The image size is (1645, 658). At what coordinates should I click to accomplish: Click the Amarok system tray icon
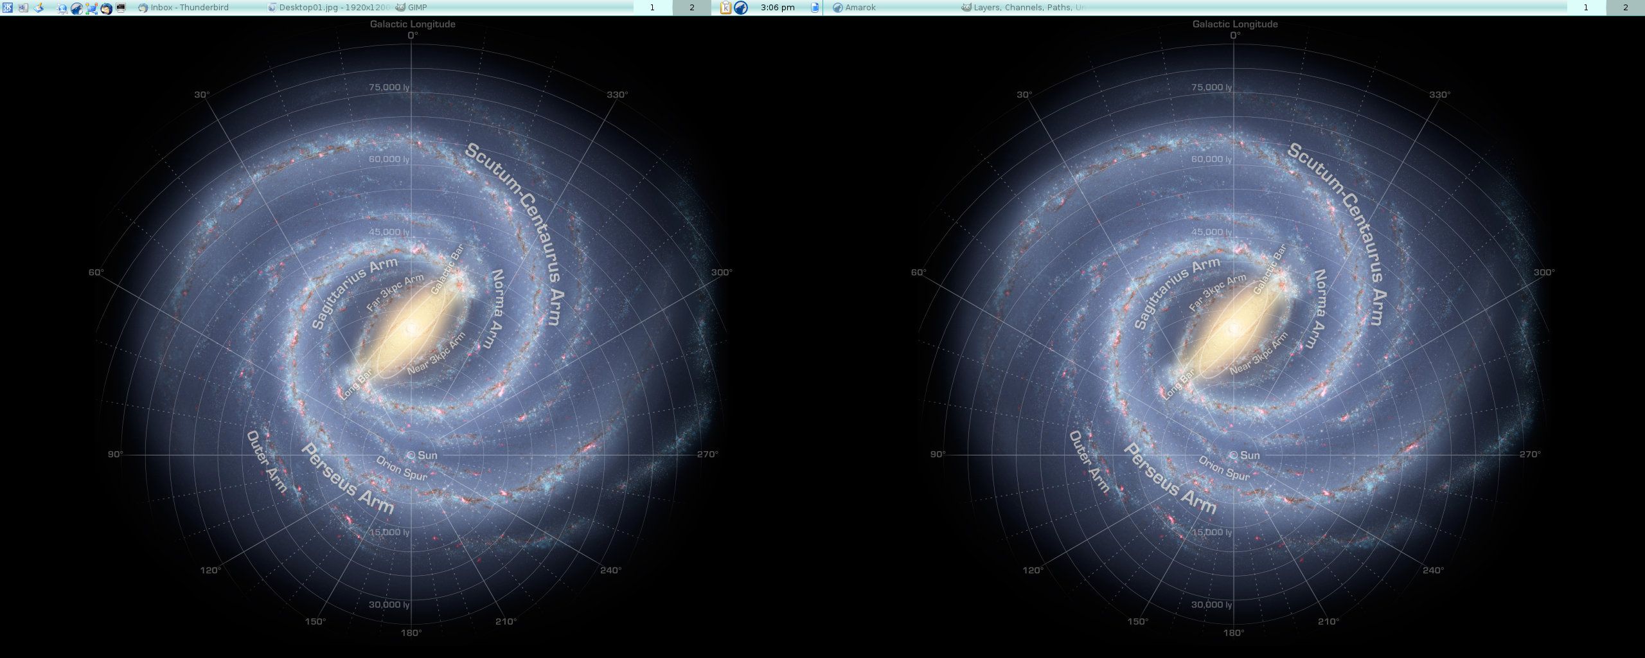pos(741,8)
